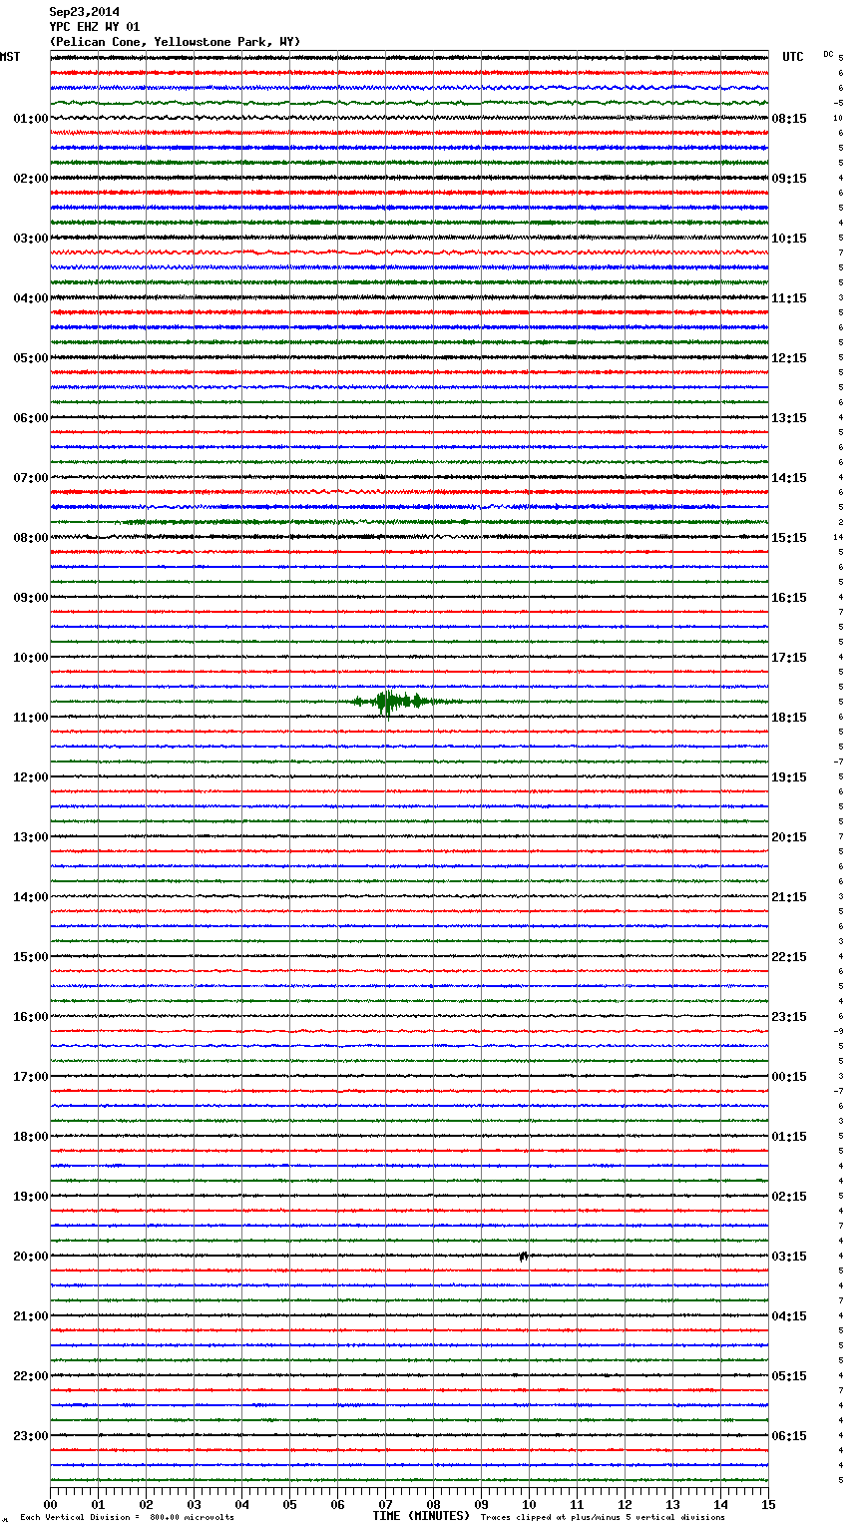Click the '04:15' UTC time label
Screen dimensions: 848x1531
789,1316
